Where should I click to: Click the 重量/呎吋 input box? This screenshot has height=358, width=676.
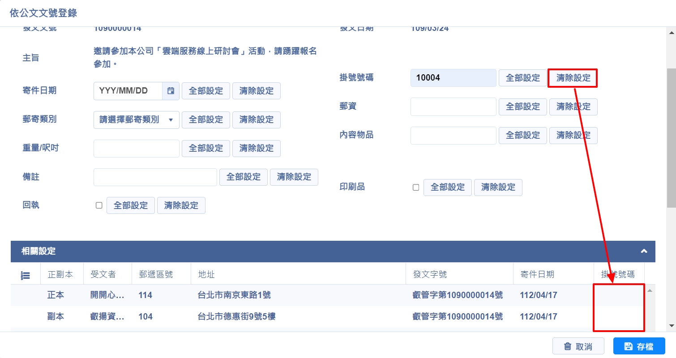(136, 149)
